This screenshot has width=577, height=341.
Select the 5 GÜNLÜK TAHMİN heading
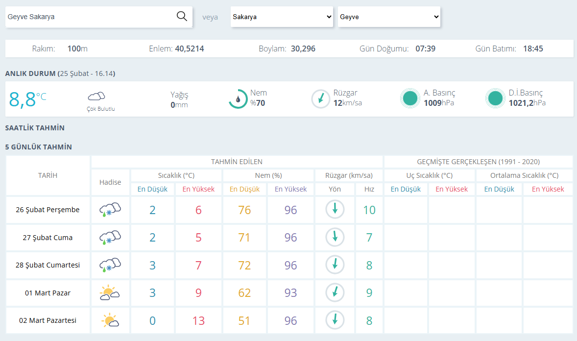pyautogui.click(x=39, y=147)
